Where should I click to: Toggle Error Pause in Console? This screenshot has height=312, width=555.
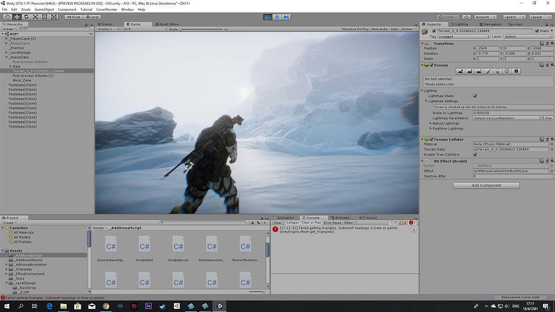pyautogui.click(x=332, y=223)
